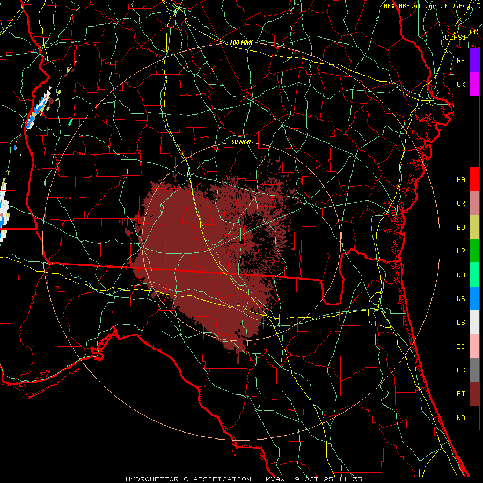Click the 50 NMI range ring label
The image size is (483, 483).
[241, 142]
